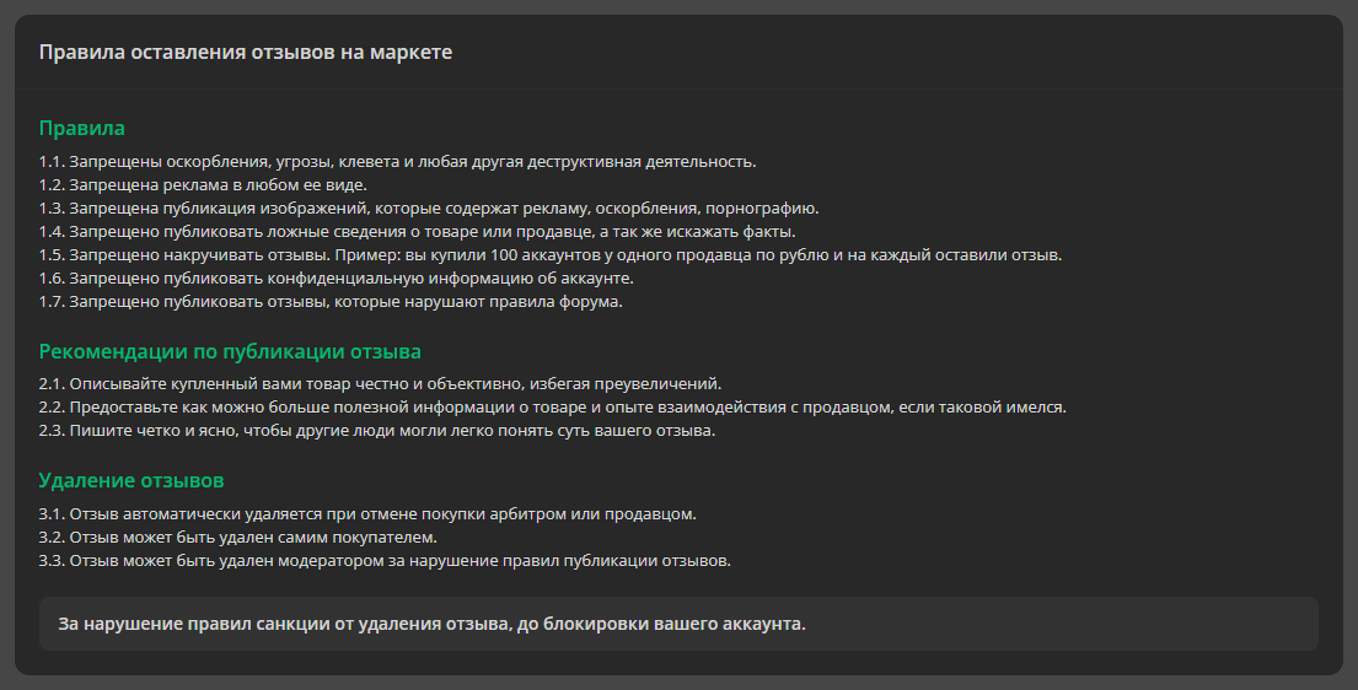Click rule 1.5 about review boosting
The height and width of the screenshot is (690, 1358).
551,255
